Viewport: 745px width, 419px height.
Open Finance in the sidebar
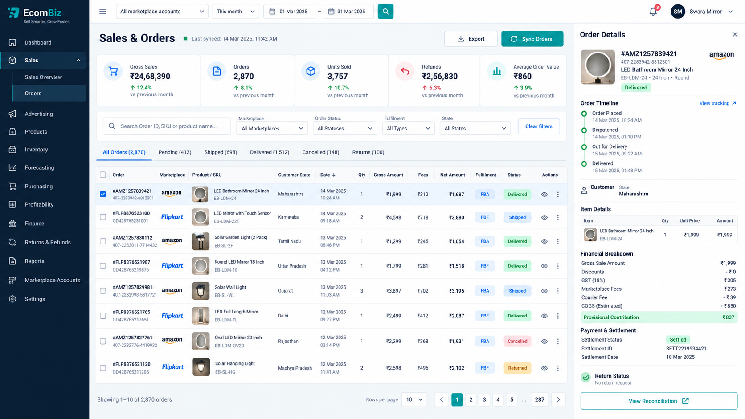45,224
